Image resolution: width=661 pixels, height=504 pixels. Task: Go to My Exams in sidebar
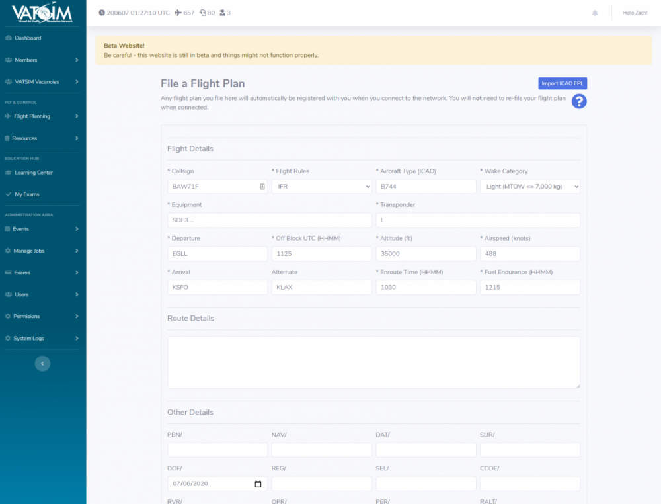(26, 194)
